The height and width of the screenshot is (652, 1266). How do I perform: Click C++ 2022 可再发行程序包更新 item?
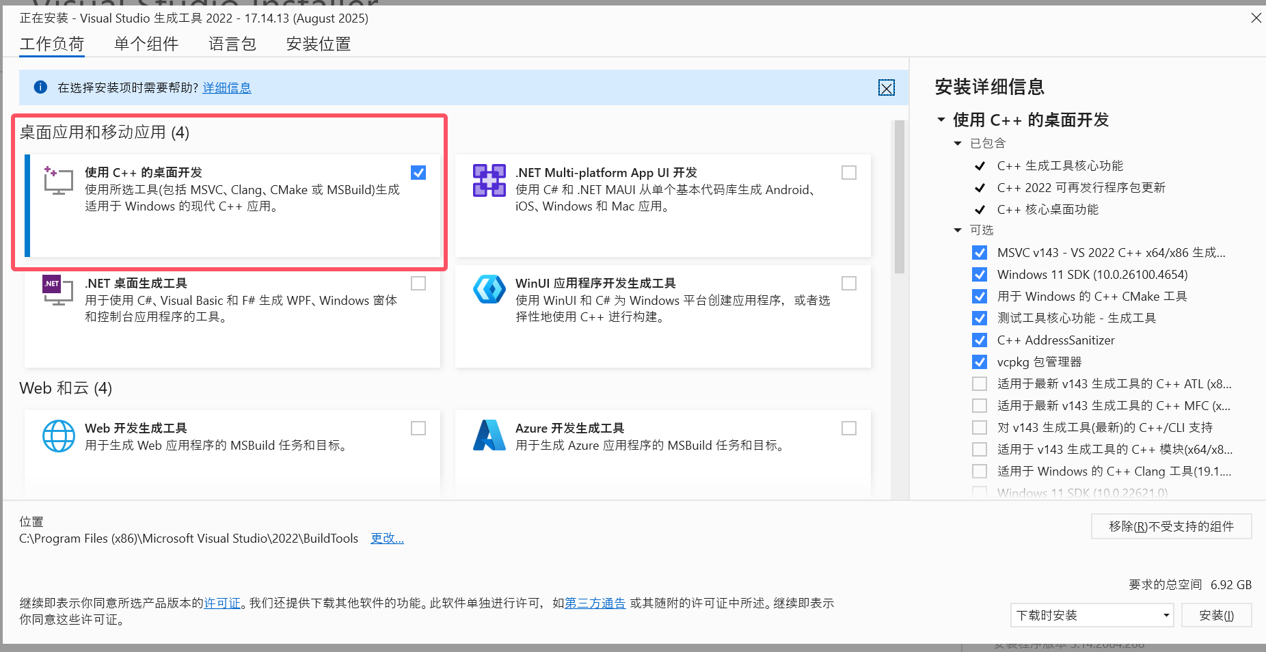[1081, 188]
